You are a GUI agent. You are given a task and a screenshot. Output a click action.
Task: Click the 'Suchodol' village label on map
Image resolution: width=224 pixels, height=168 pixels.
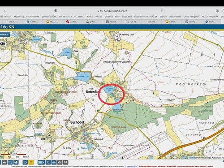coord(77,122)
